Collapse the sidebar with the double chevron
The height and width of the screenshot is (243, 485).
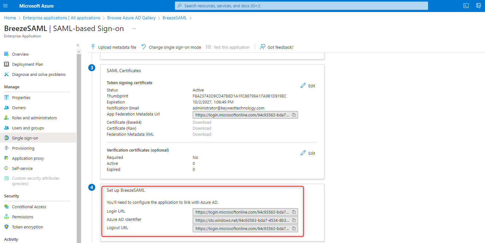point(78,45)
